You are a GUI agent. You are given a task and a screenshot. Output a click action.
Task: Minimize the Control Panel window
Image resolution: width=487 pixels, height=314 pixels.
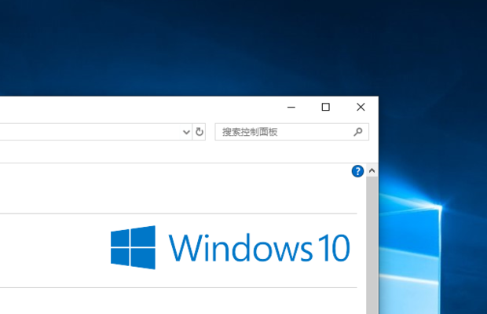tap(291, 108)
